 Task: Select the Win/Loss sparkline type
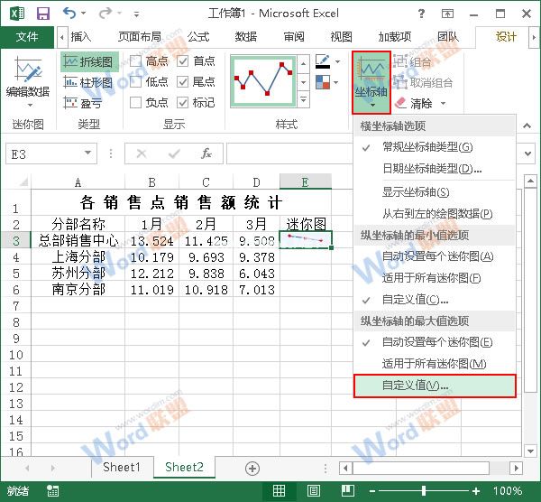click(x=83, y=103)
